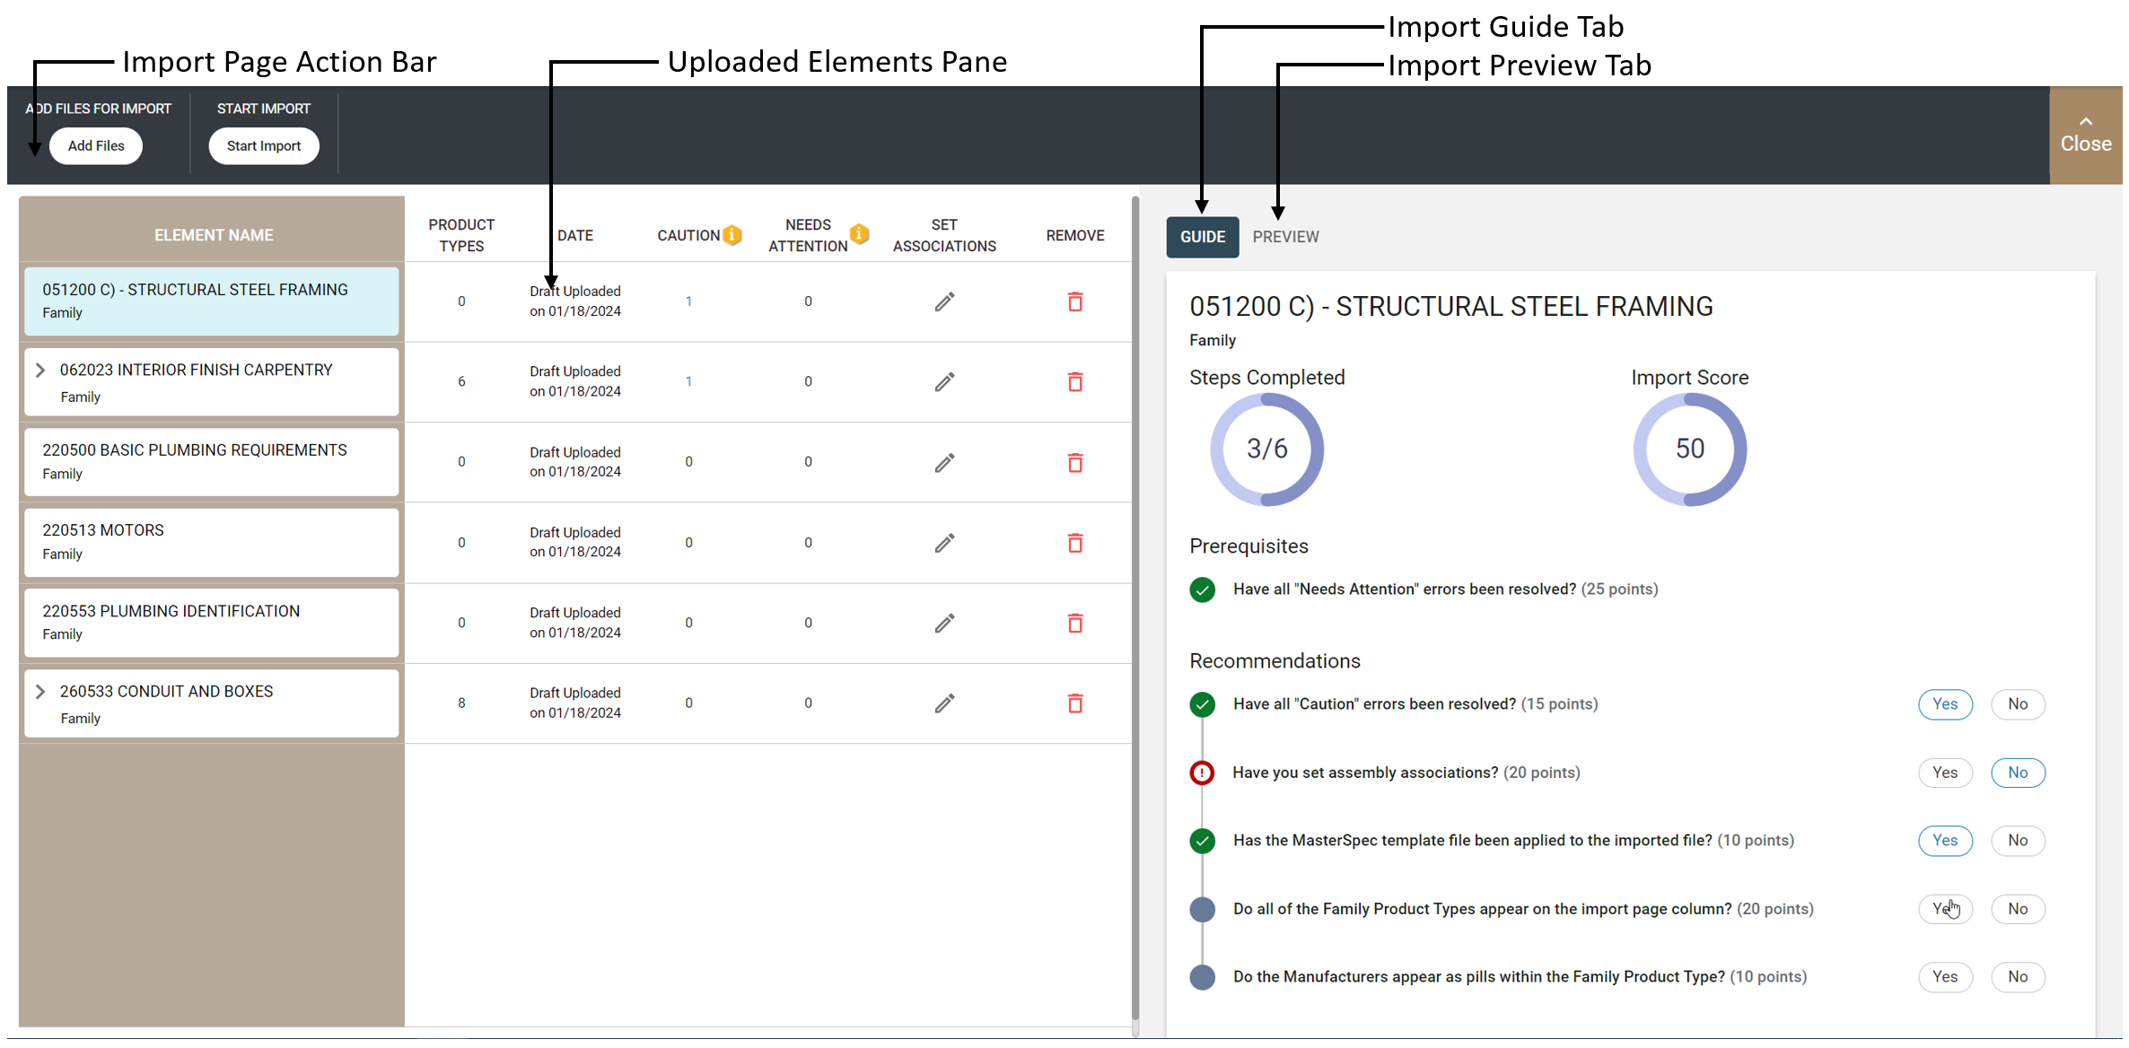Choose Yes for assembly associations question

click(1944, 773)
